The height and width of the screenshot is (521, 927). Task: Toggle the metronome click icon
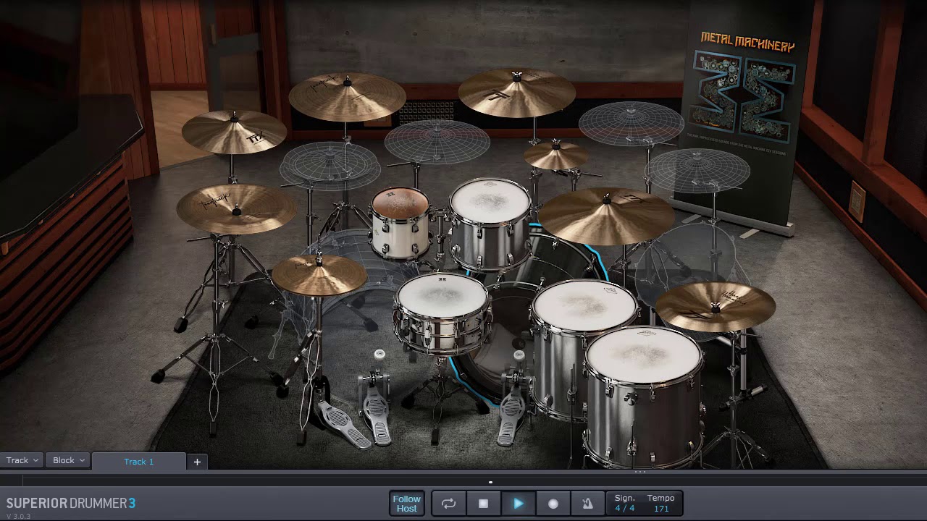tap(588, 504)
